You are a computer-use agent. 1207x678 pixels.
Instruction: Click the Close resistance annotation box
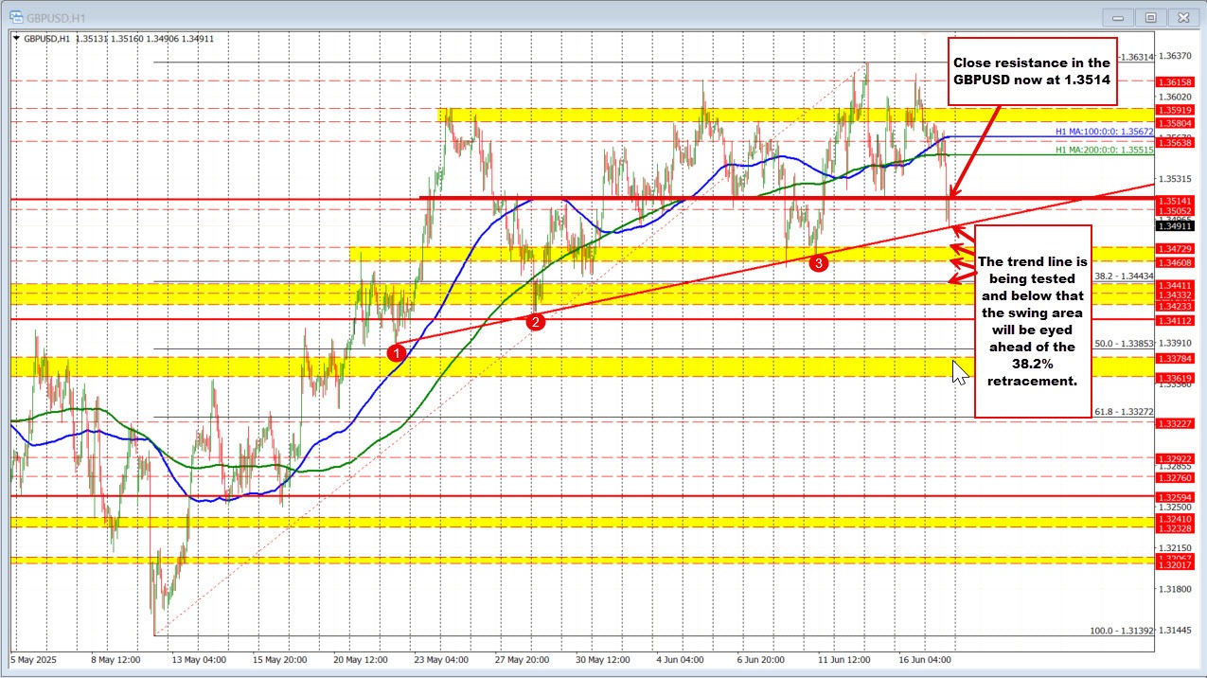[1031, 71]
